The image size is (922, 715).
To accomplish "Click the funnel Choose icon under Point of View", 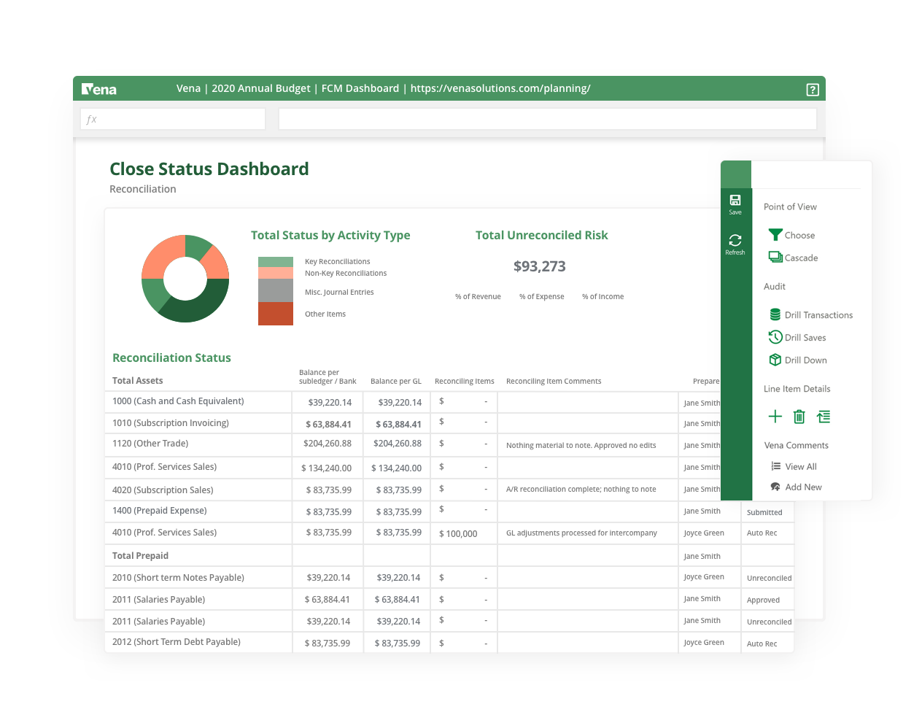I will click(775, 234).
